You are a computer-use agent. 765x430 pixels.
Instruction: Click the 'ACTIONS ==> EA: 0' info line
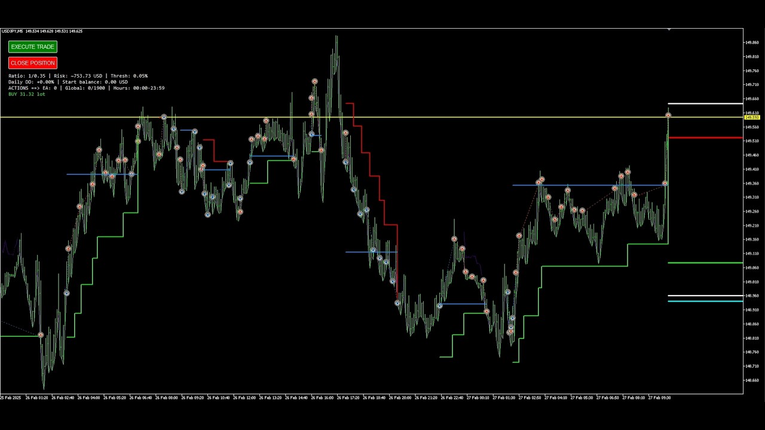click(x=86, y=88)
